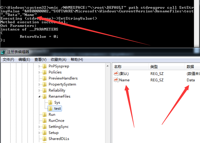Expand the Policies tree node
The image size is (200, 143).
coord(39,72)
